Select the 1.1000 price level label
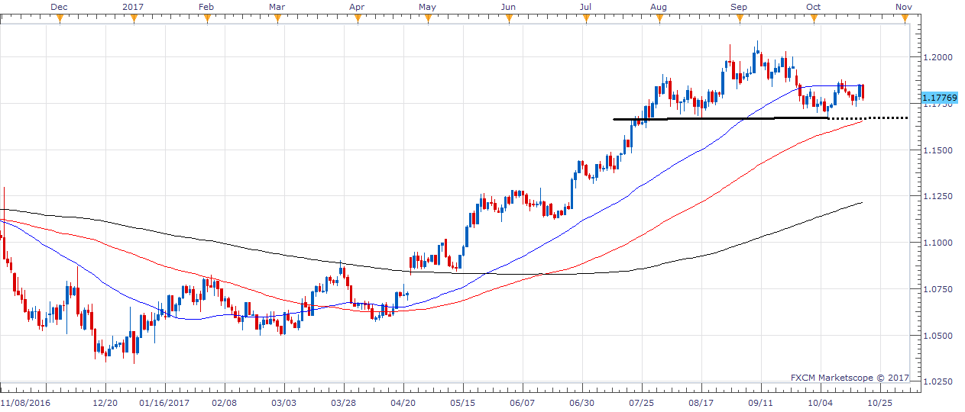This screenshot has height=412, width=965. click(937, 243)
